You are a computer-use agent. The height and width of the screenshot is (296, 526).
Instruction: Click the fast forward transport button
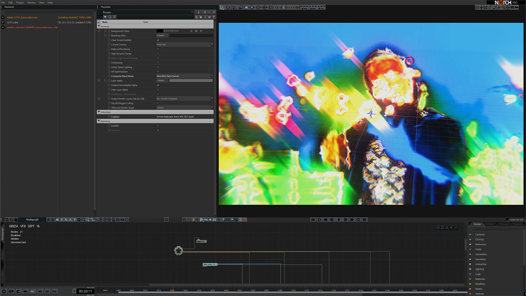pos(352,220)
